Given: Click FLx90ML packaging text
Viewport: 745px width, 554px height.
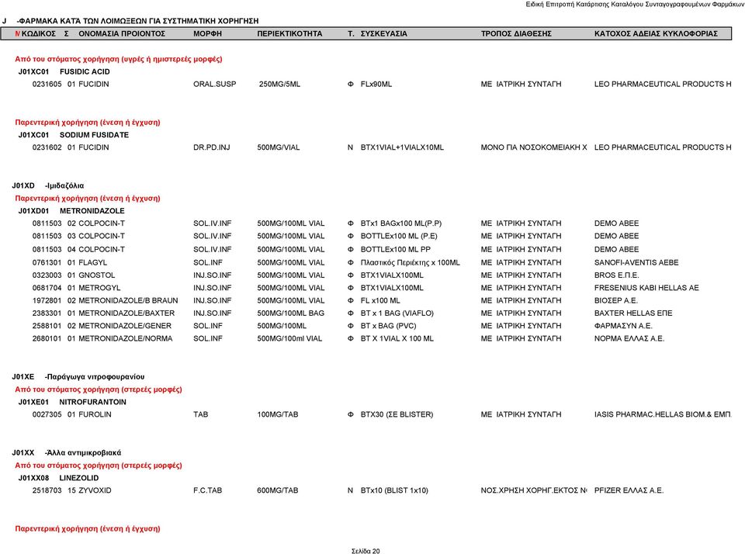Looking at the screenshot, I should 376,84.
